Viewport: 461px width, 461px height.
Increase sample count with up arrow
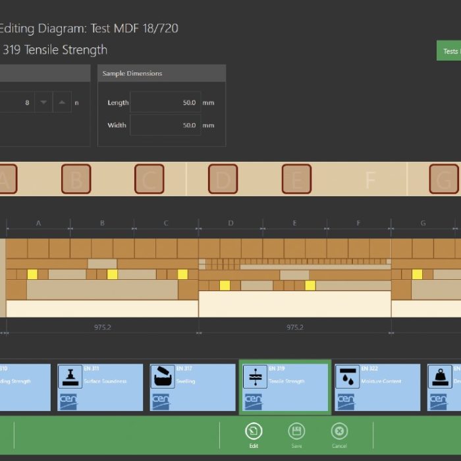tap(62, 103)
